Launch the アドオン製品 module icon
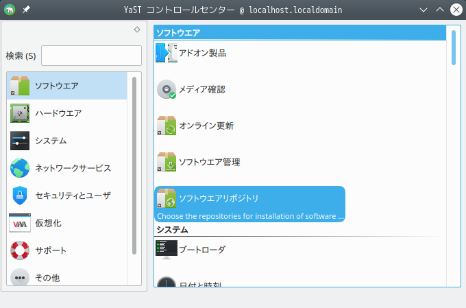Screen dimensions: 466x308 pyautogui.click(x=167, y=53)
